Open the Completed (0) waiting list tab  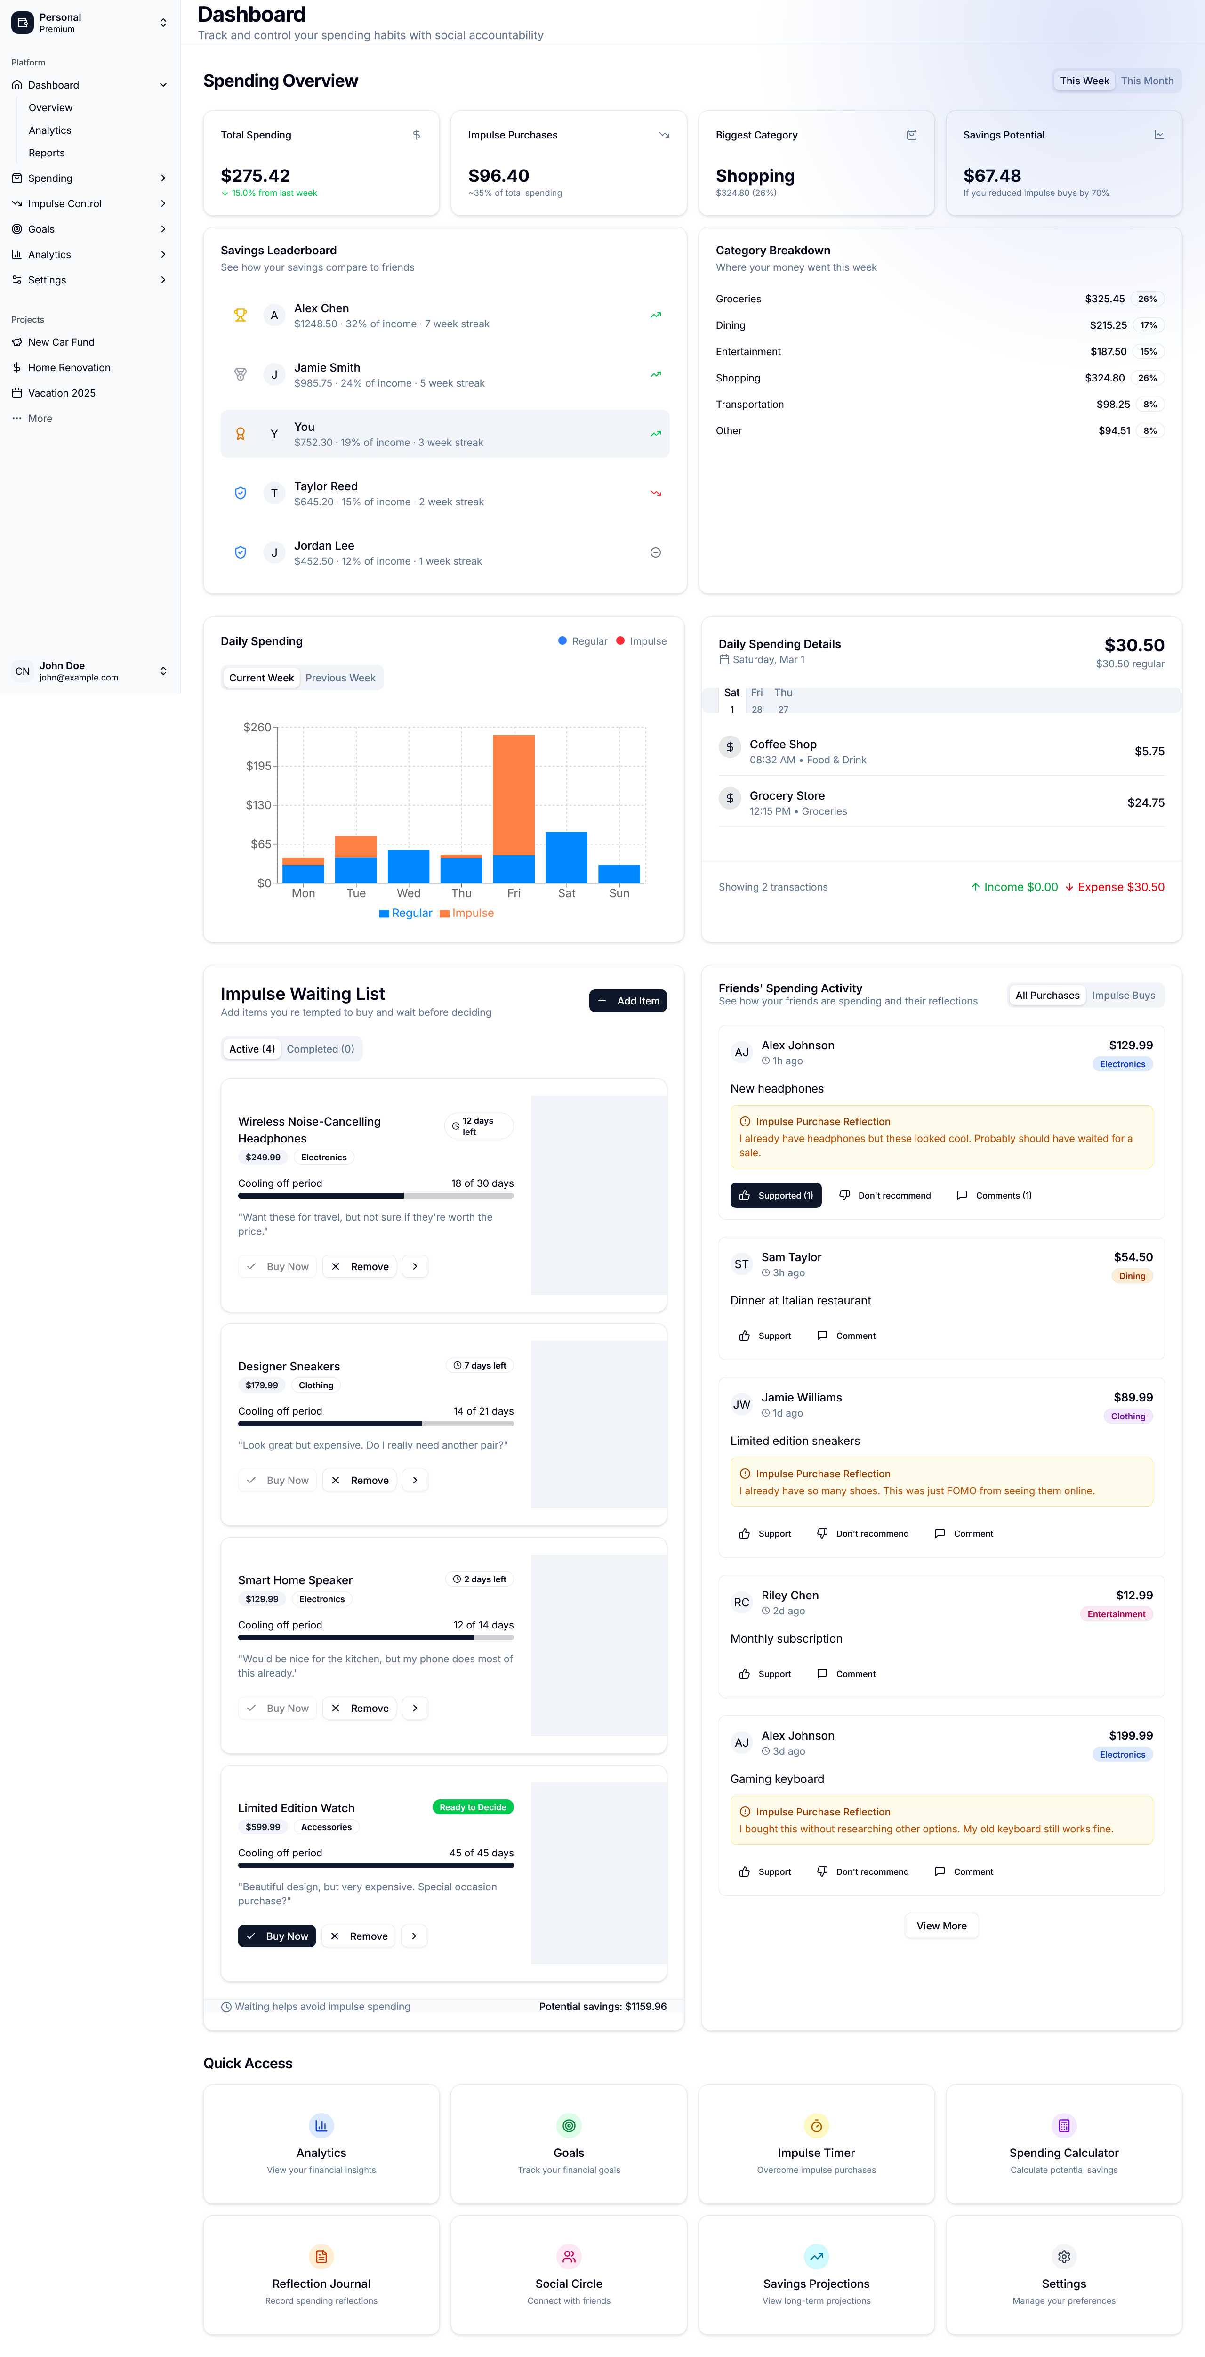coord(320,1049)
